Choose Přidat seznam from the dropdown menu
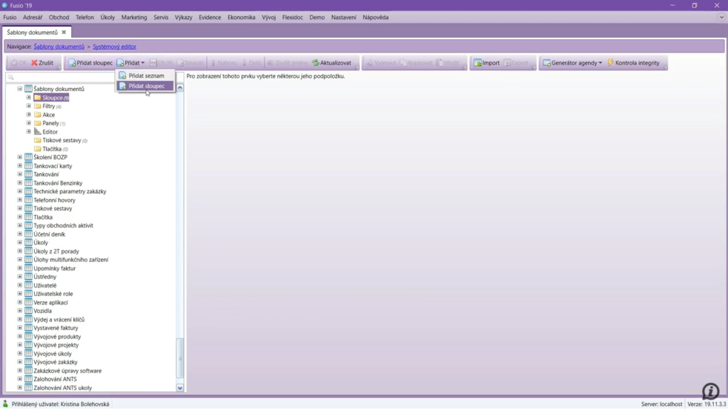728x409 pixels. pos(146,75)
